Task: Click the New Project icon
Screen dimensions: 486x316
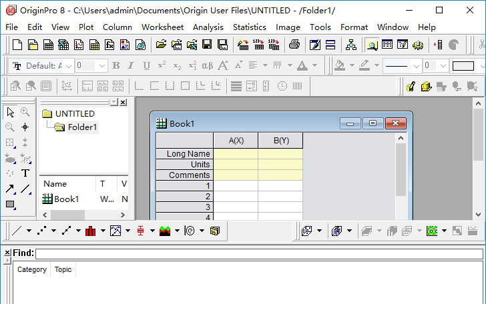Action: coord(17,45)
